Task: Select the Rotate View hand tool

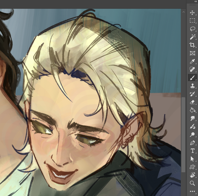Action: point(192,175)
